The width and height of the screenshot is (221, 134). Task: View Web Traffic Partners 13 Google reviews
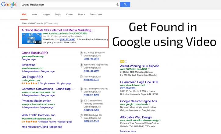pos(47,122)
